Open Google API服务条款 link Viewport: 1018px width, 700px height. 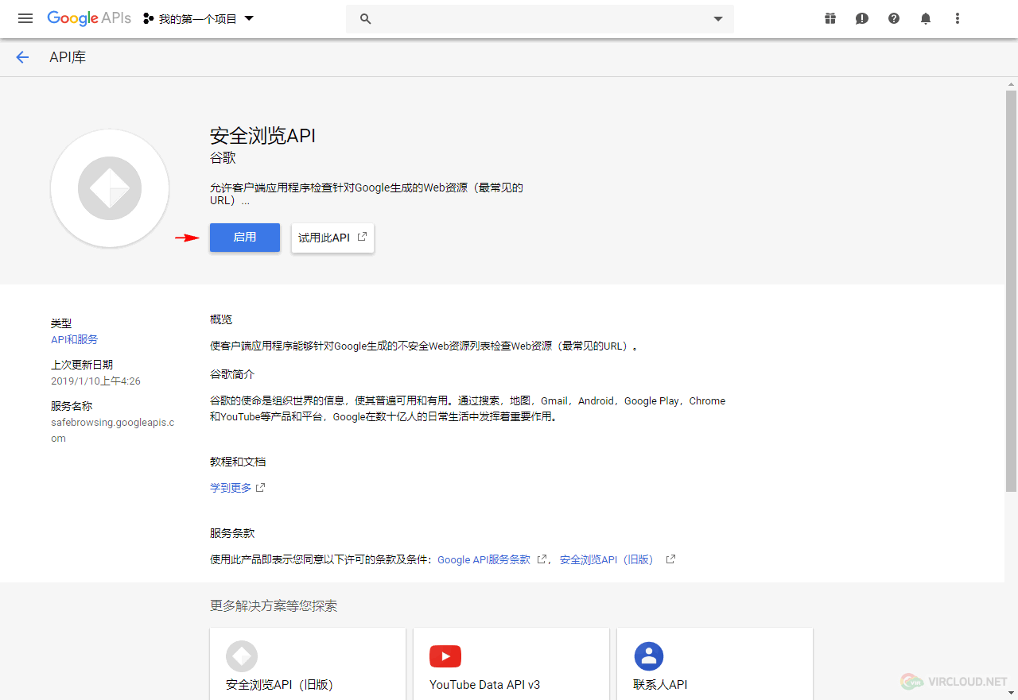[x=484, y=560]
